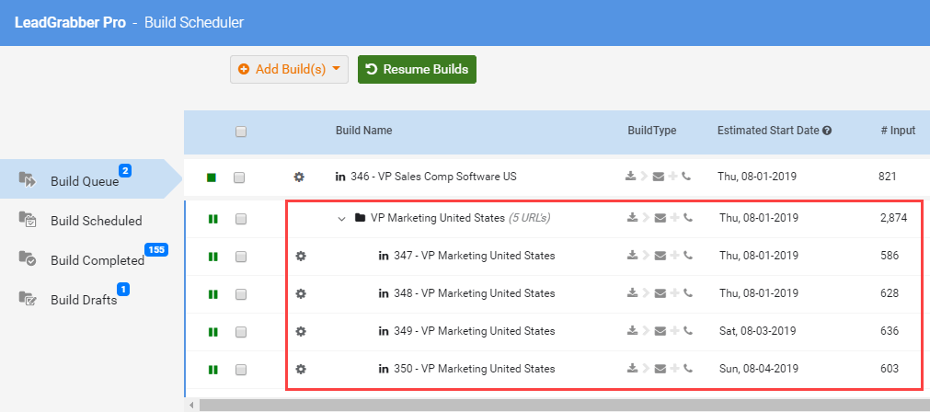Select '347 - VP Marketing United States' row

[475, 256]
